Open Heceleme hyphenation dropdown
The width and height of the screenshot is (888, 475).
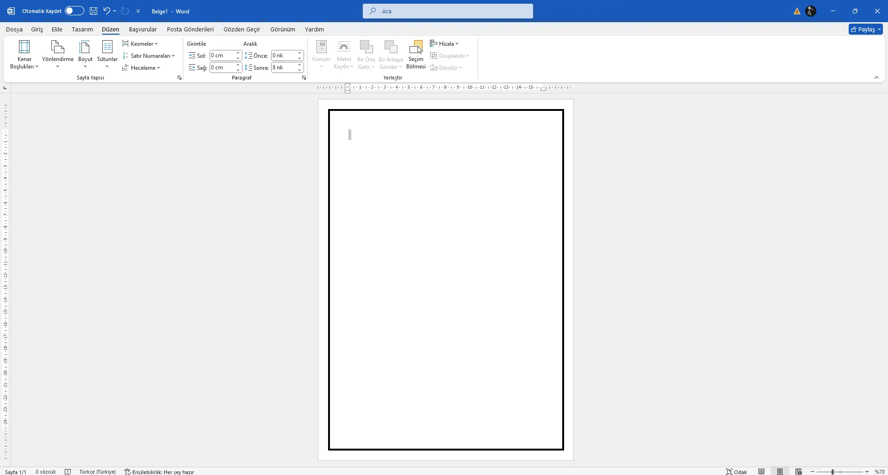141,68
